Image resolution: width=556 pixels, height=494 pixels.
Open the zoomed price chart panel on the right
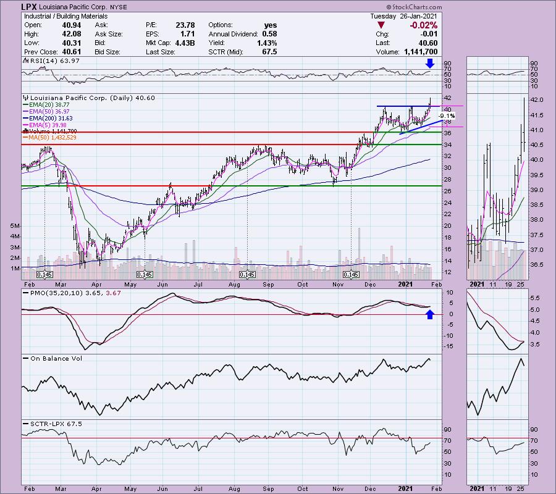pos(497,186)
